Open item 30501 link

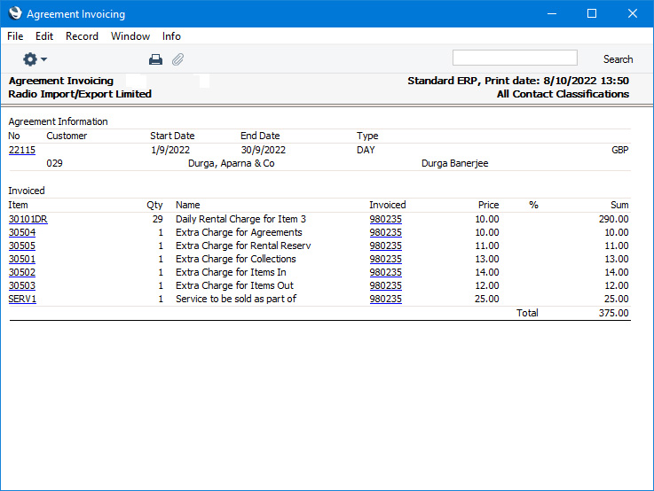pyautogui.click(x=22, y=259)
